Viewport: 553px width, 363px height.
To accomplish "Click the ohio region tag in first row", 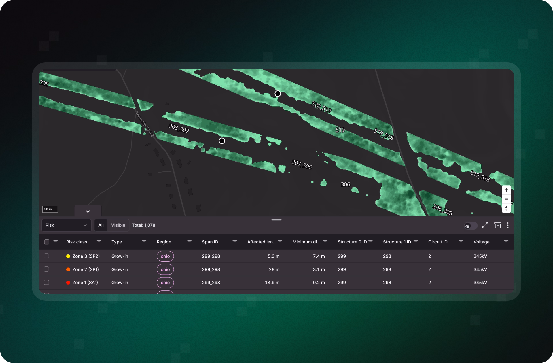I will point(165,256).
